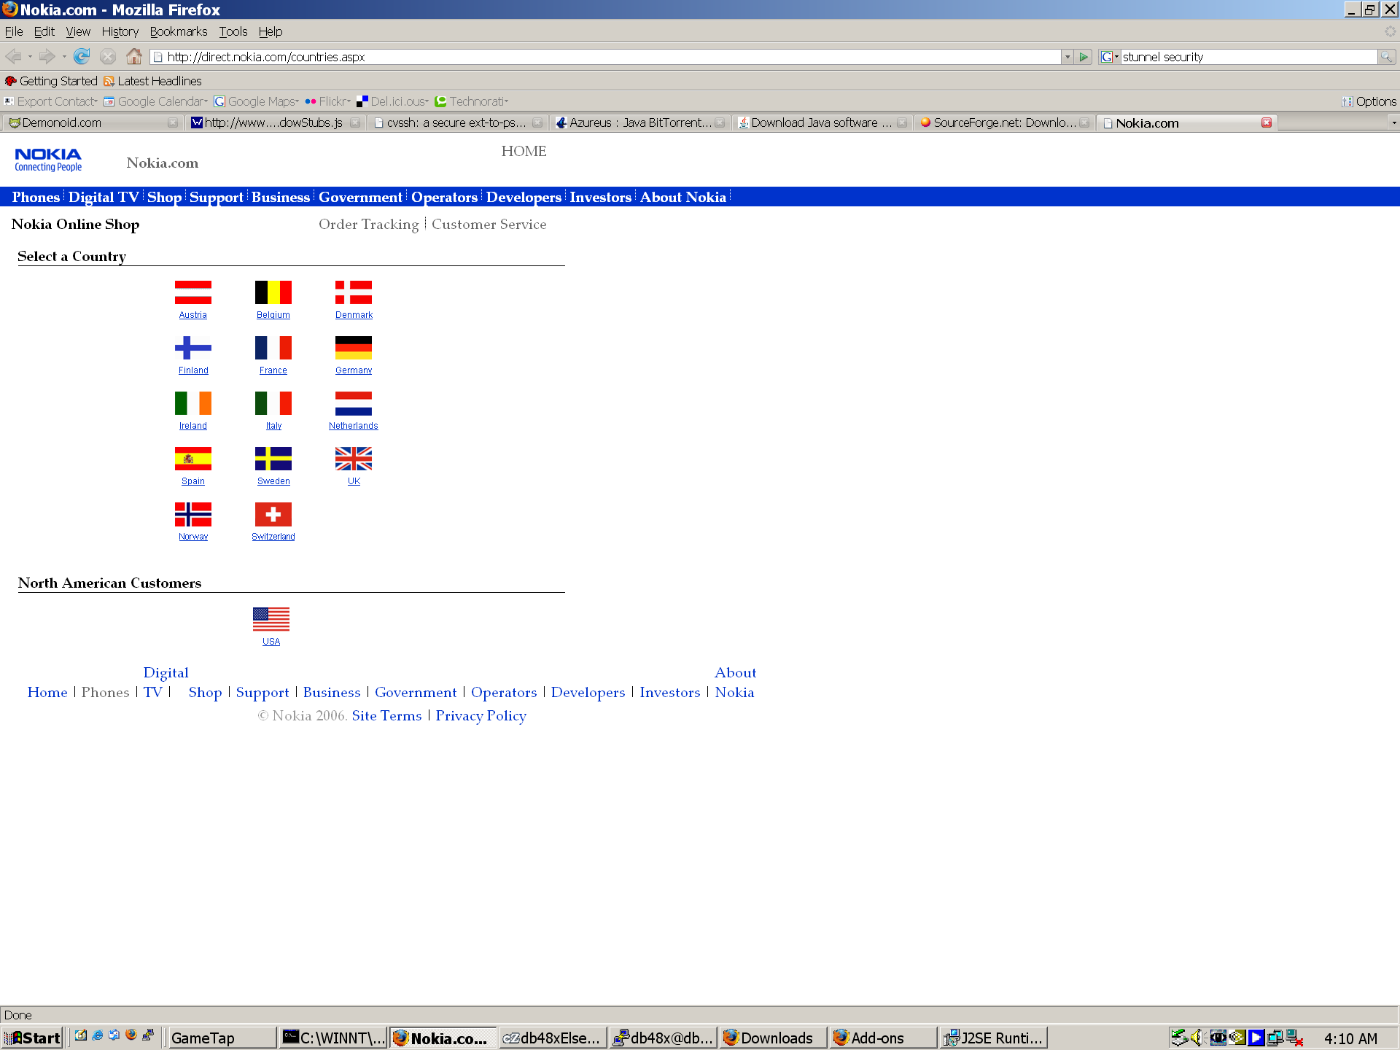Open the Privacy Policy footer link
Viewport: 1400px width, 1050px height.
(x=481, y=716)
